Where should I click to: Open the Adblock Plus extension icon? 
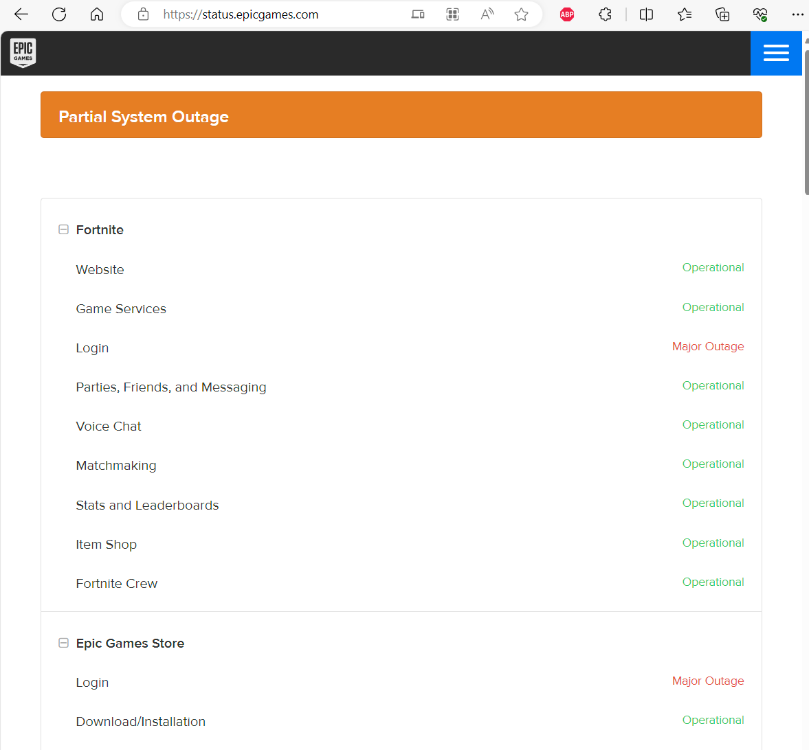pos(567,14)
